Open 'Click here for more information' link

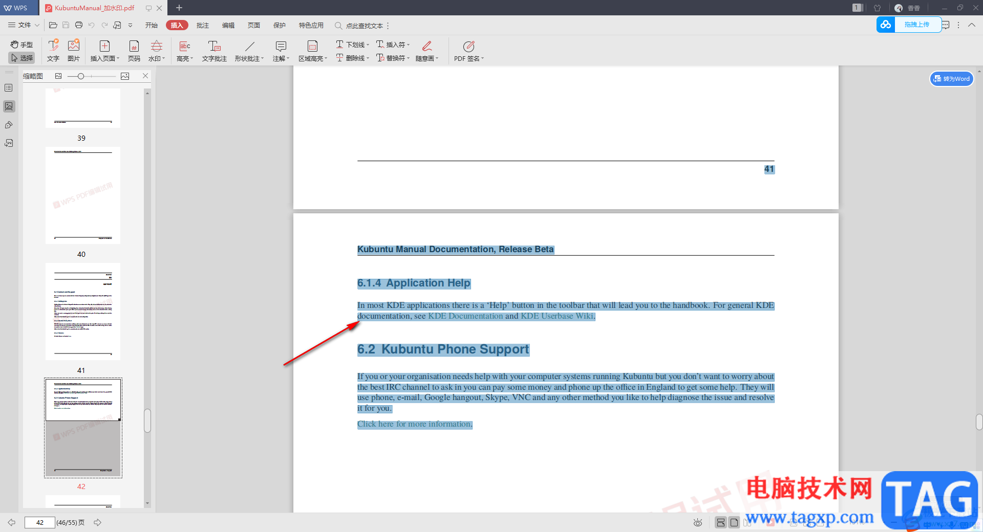pos(415,424)
